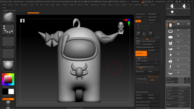This screenshot has width=194, height=109.
Task: Click the Divide button
Action: pyautogui.click(x=153, y=72)
